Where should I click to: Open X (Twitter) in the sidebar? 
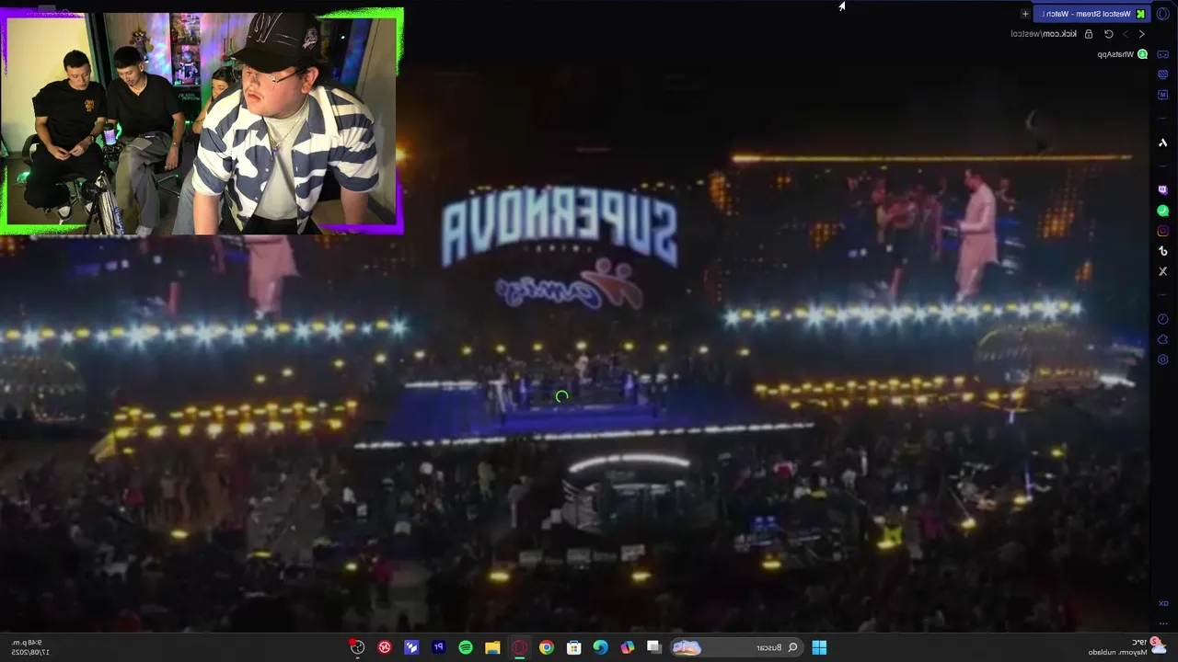pos(1162,271)
